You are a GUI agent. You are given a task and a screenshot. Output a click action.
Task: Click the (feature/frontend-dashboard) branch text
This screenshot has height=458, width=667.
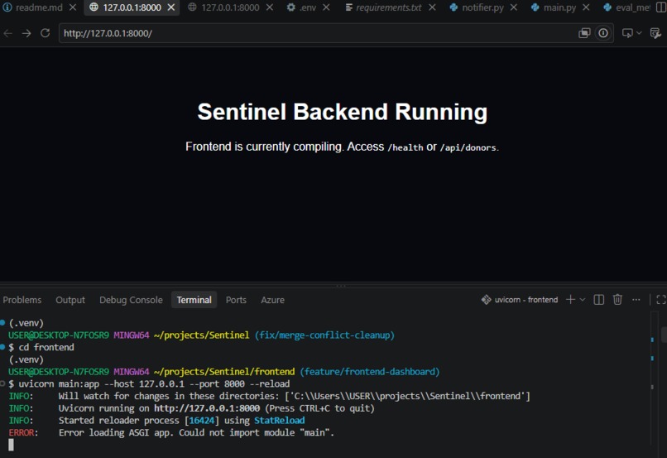click(x=370, y=372)
